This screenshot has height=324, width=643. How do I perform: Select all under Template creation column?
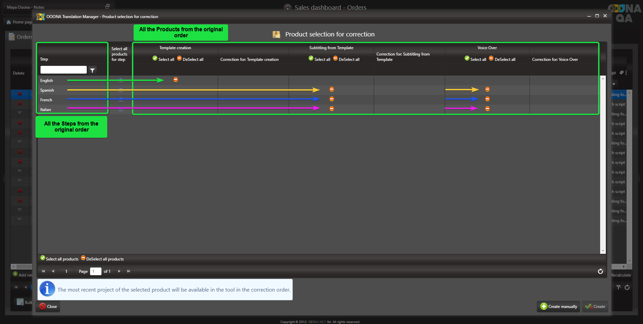coord(163,59)
